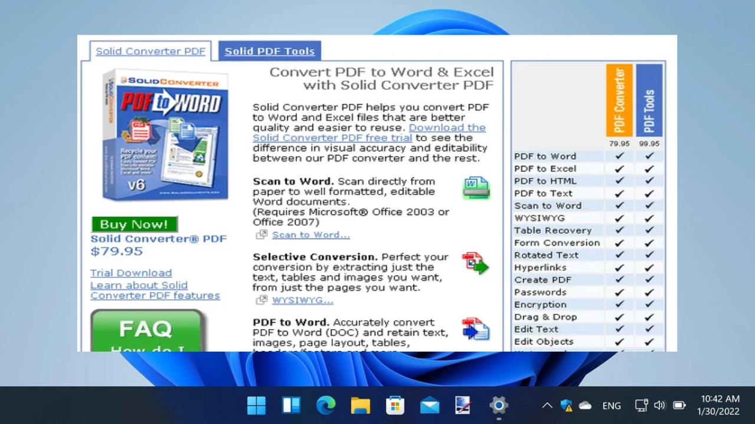
Task: Open the Widgets panel in taskbar
Action: [x=291, y=405]
